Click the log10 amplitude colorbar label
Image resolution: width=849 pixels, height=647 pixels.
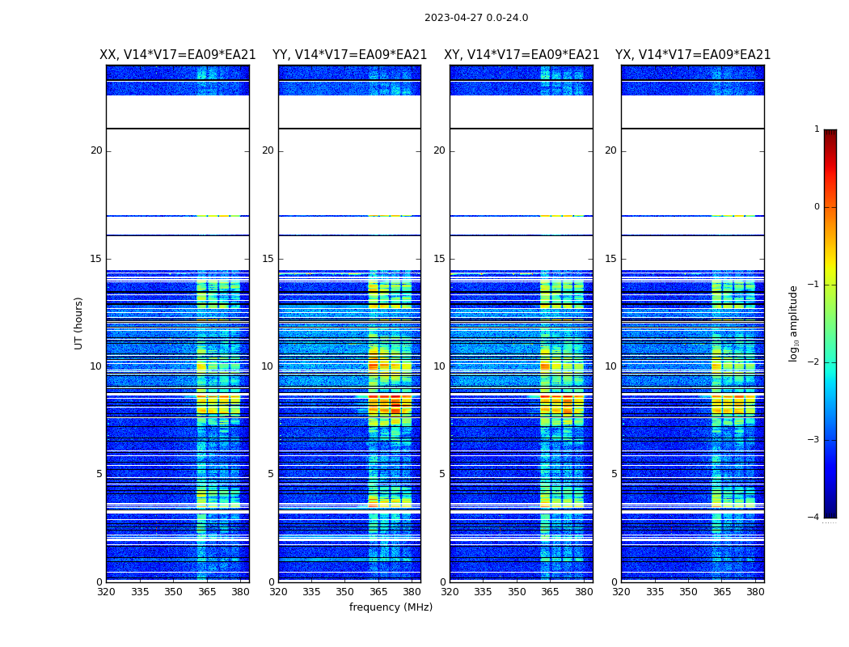point(794,323)
